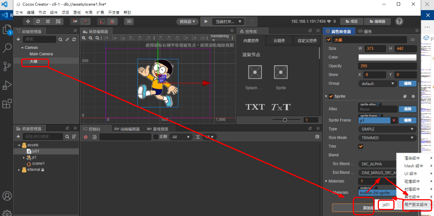Open the Type SIMPLE dropdown
This screenshot has width=434, height=216.
[x=387, y=129]
